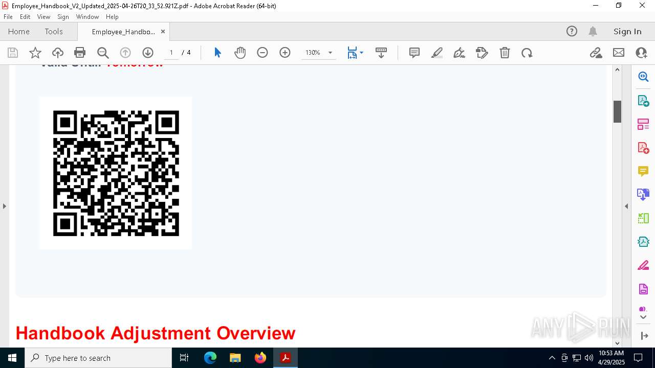Click the vertical scrollbar thumb
This screenshot has height=368, width=655.
click(x=617, y=111)
